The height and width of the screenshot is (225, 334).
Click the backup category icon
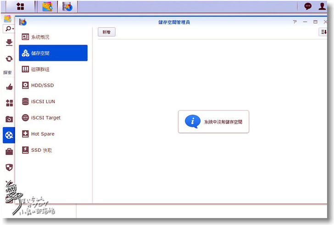click(9, 119)
